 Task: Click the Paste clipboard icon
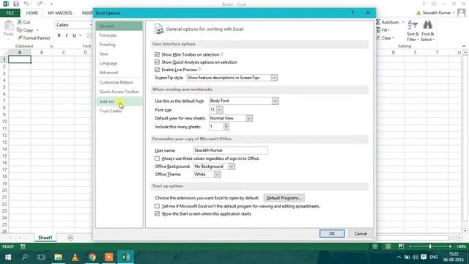[9, 26]
